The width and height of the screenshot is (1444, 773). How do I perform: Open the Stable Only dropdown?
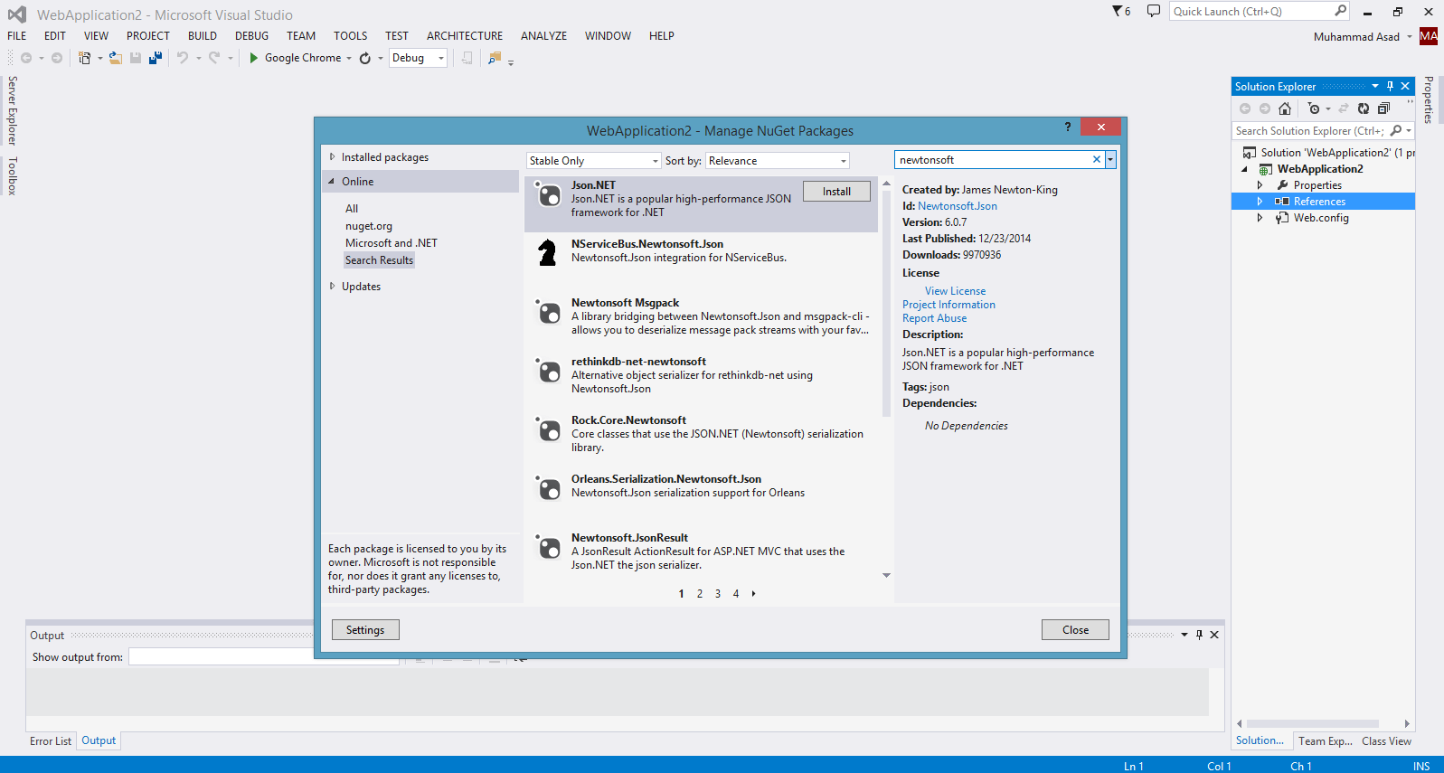click(593, 161)
